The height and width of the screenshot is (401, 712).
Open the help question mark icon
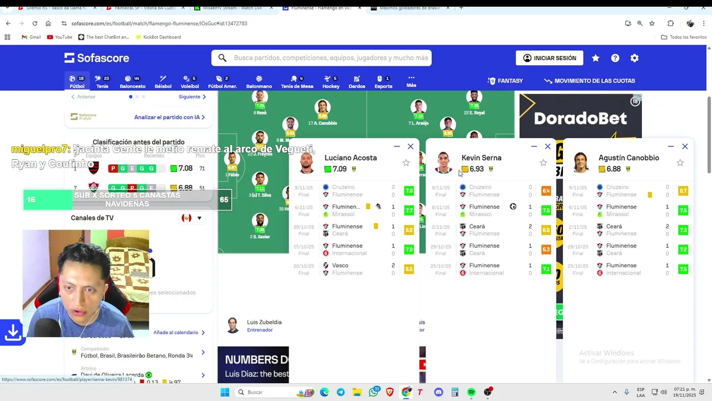pyautogui.click(x=615, y=58)
